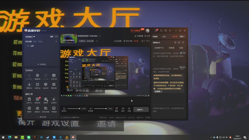Click the middle circular icon in 弹幕助手 header
249x140 pixels.
[179, 43]
